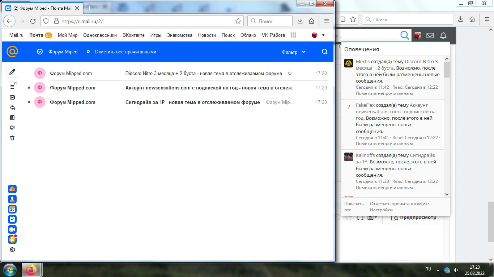Go to home page in Mail.ru browser window
Screen dimensions: 494x277
point(312,21)
